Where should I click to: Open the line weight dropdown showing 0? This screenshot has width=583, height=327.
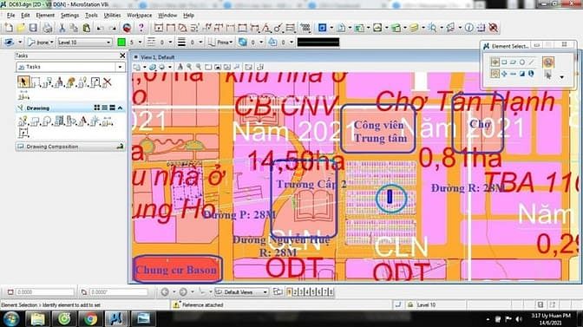coord(200,43)
